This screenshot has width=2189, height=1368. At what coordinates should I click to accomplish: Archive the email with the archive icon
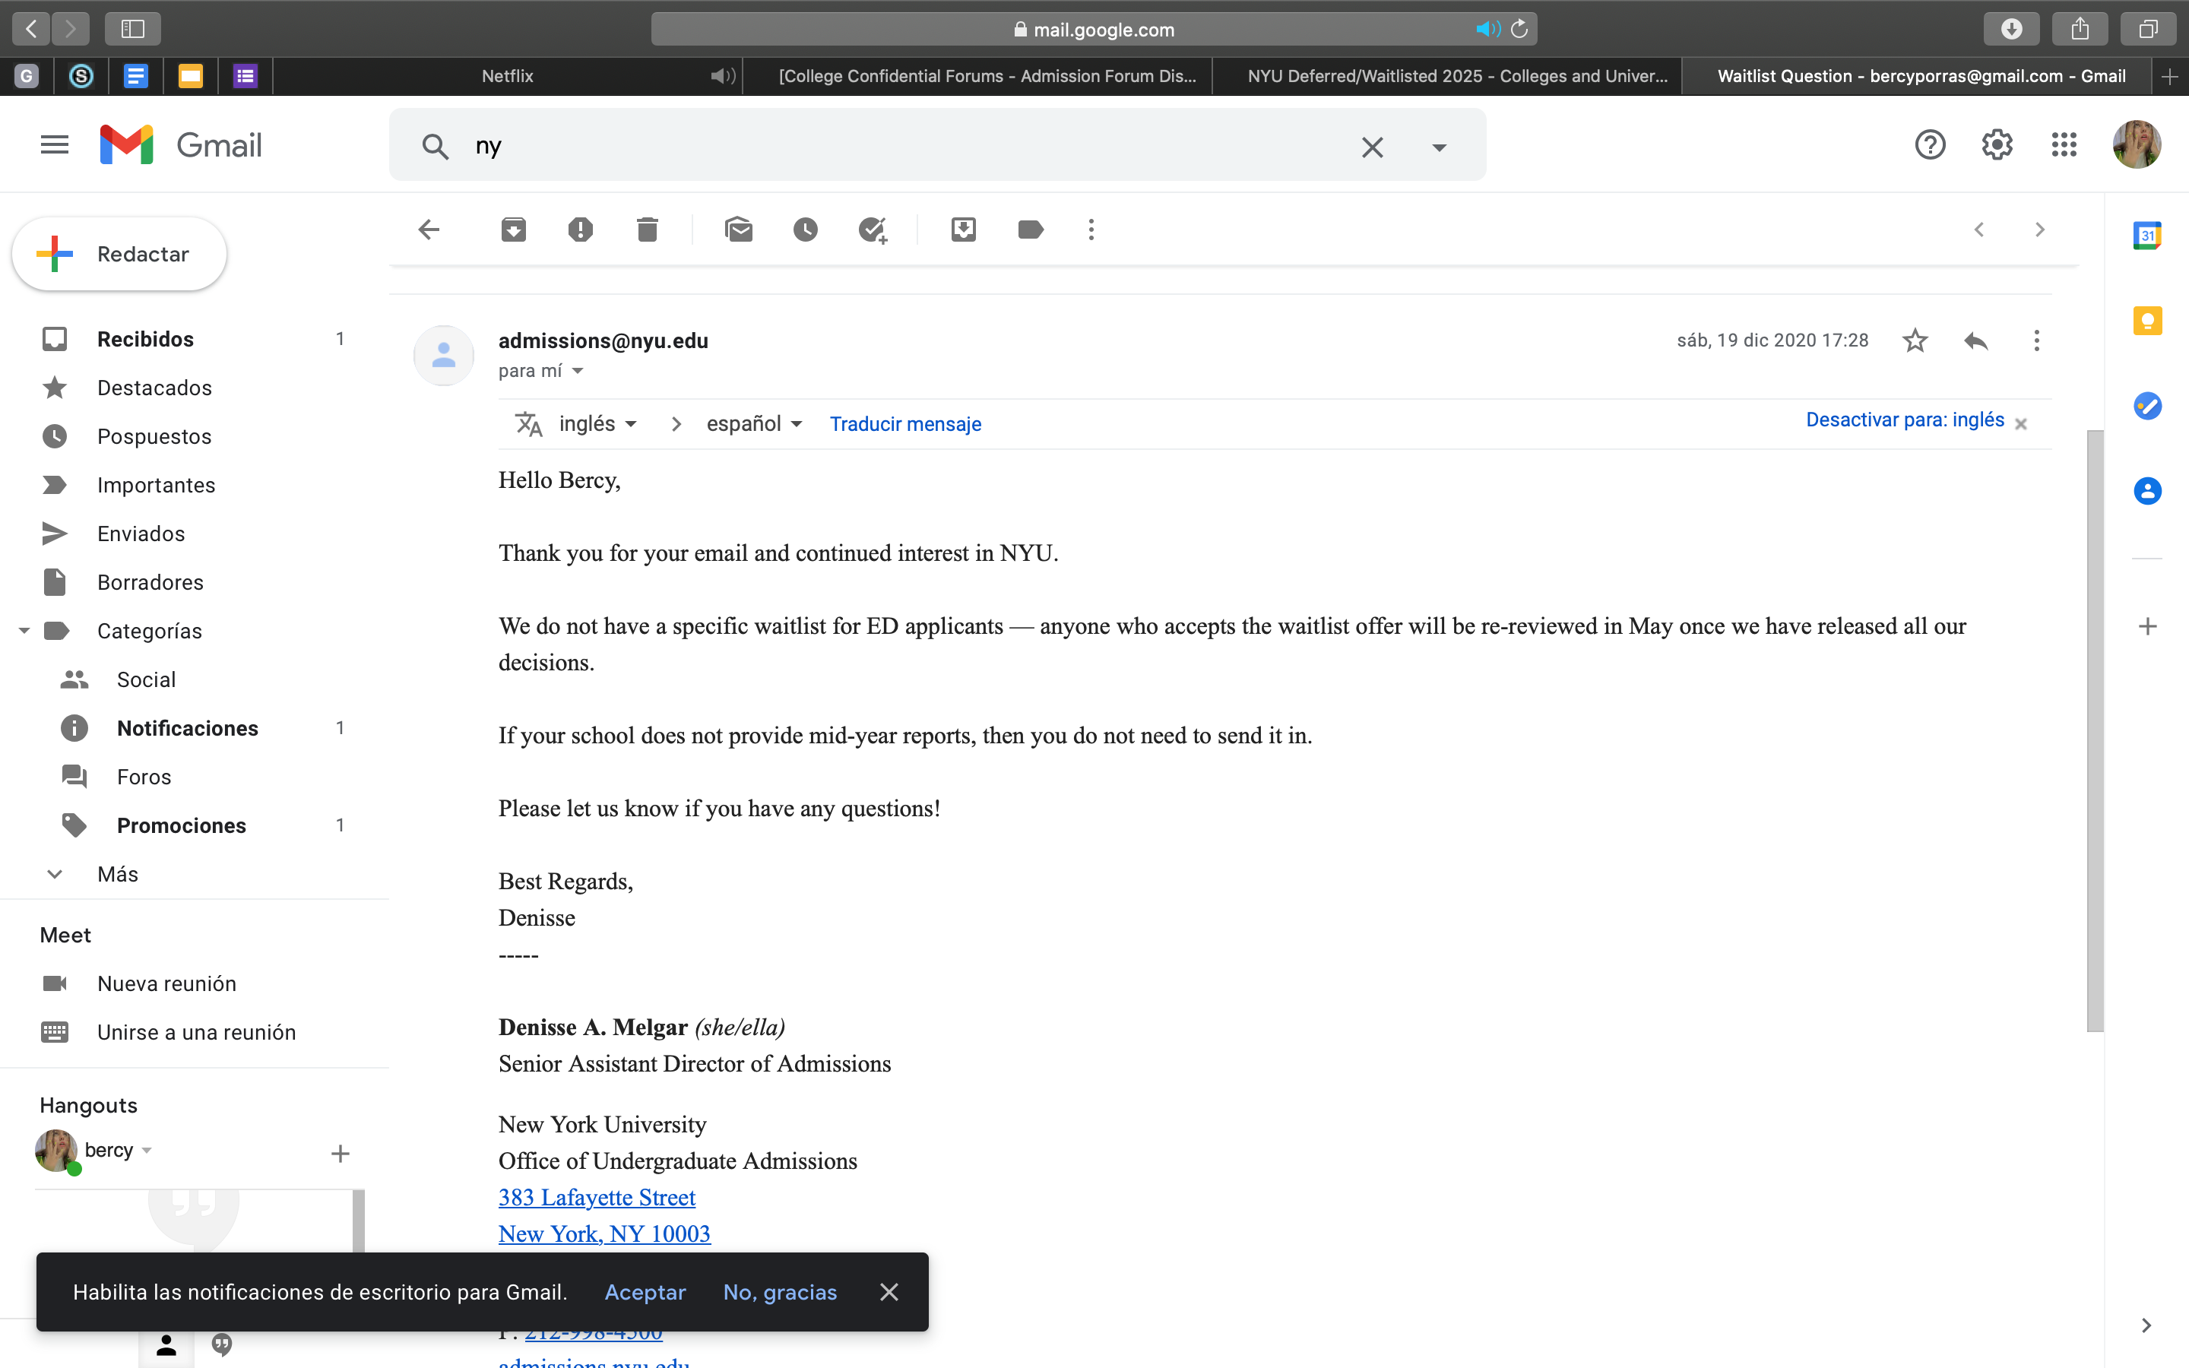click(x=514, y=230)
